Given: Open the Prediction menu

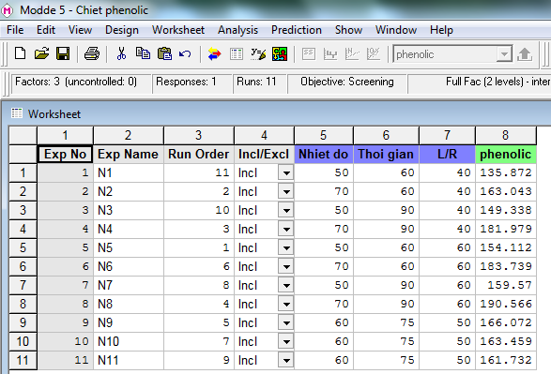Looking at the screenshot, I should (x=297, y=30).
